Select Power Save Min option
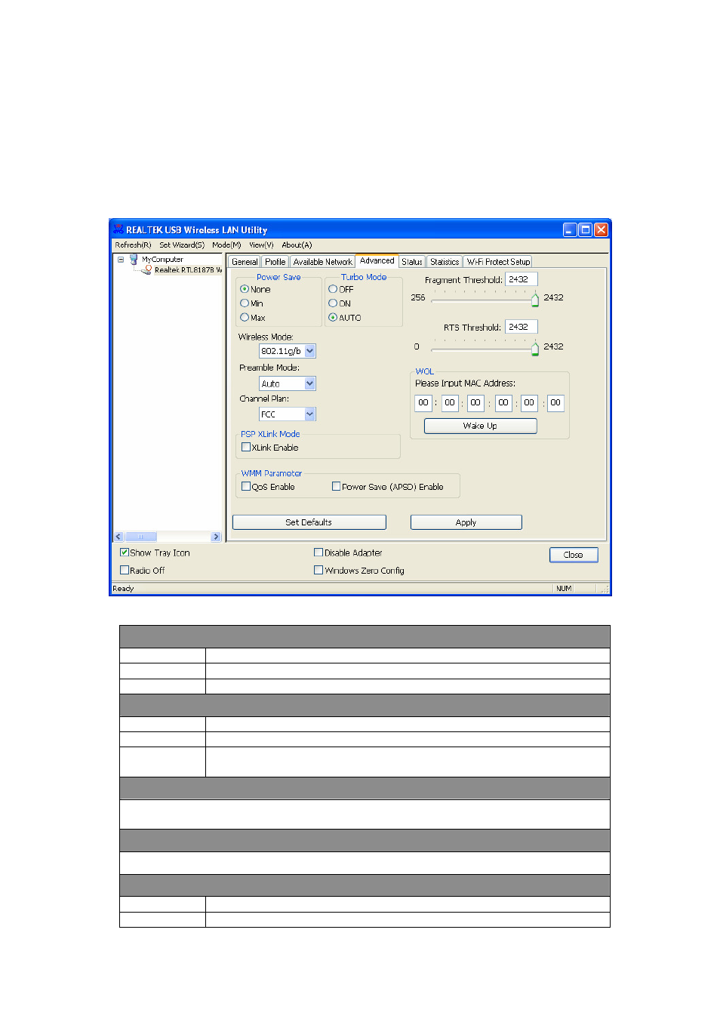This screenshot has width=720, height=1019. click(x=245, y=303)
